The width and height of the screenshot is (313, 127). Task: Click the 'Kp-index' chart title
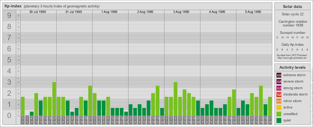(13, 6)
